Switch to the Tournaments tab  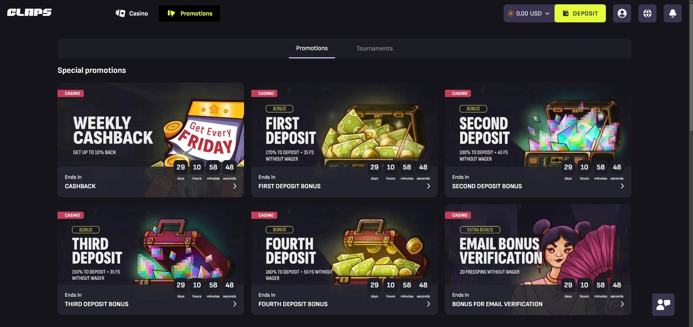tap(375, 48)
